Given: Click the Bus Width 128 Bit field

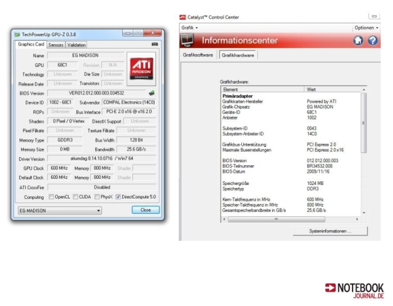Looking at the screenshot, I should tap(136, 140).
